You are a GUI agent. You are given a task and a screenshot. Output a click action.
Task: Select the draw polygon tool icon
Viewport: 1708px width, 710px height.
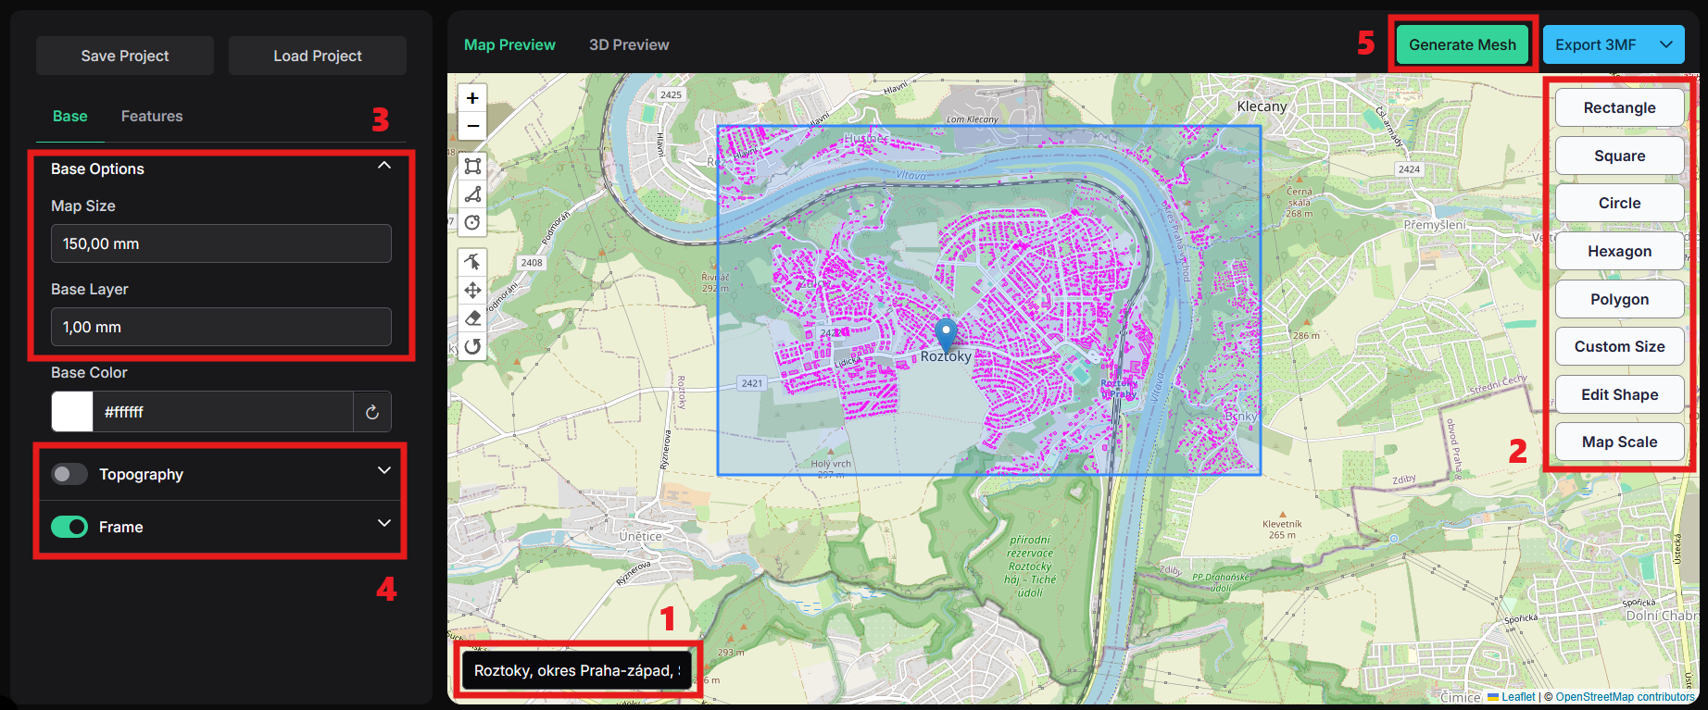tap(472, 194)
